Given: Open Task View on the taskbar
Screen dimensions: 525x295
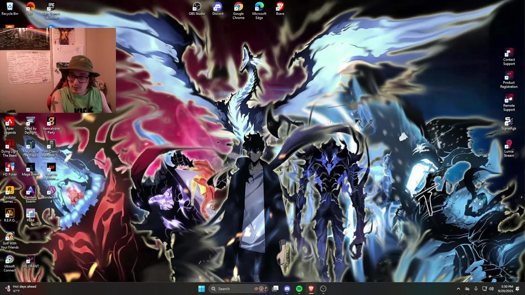Looking at the screenshot, I should [x=275, y=289].
